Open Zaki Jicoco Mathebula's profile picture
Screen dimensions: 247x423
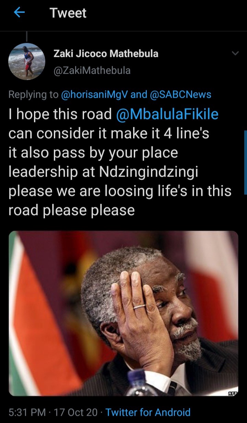(x=27, y=61)
